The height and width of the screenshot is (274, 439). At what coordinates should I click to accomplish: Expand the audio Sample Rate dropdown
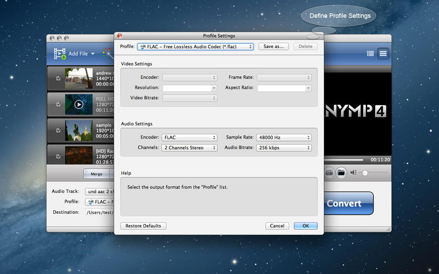284,138
